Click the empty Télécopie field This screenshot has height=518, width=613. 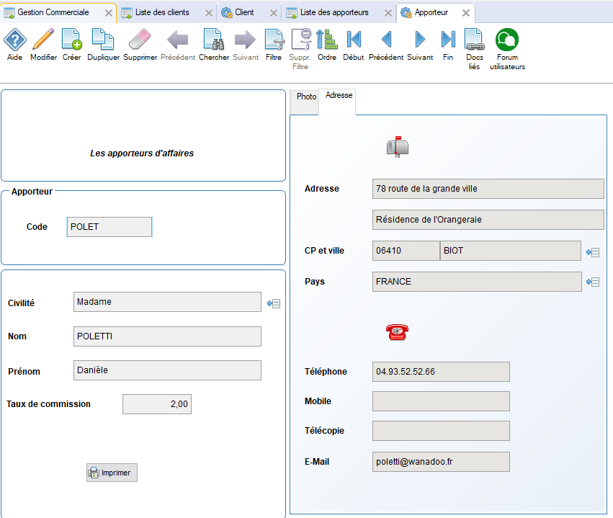point(441,431)
